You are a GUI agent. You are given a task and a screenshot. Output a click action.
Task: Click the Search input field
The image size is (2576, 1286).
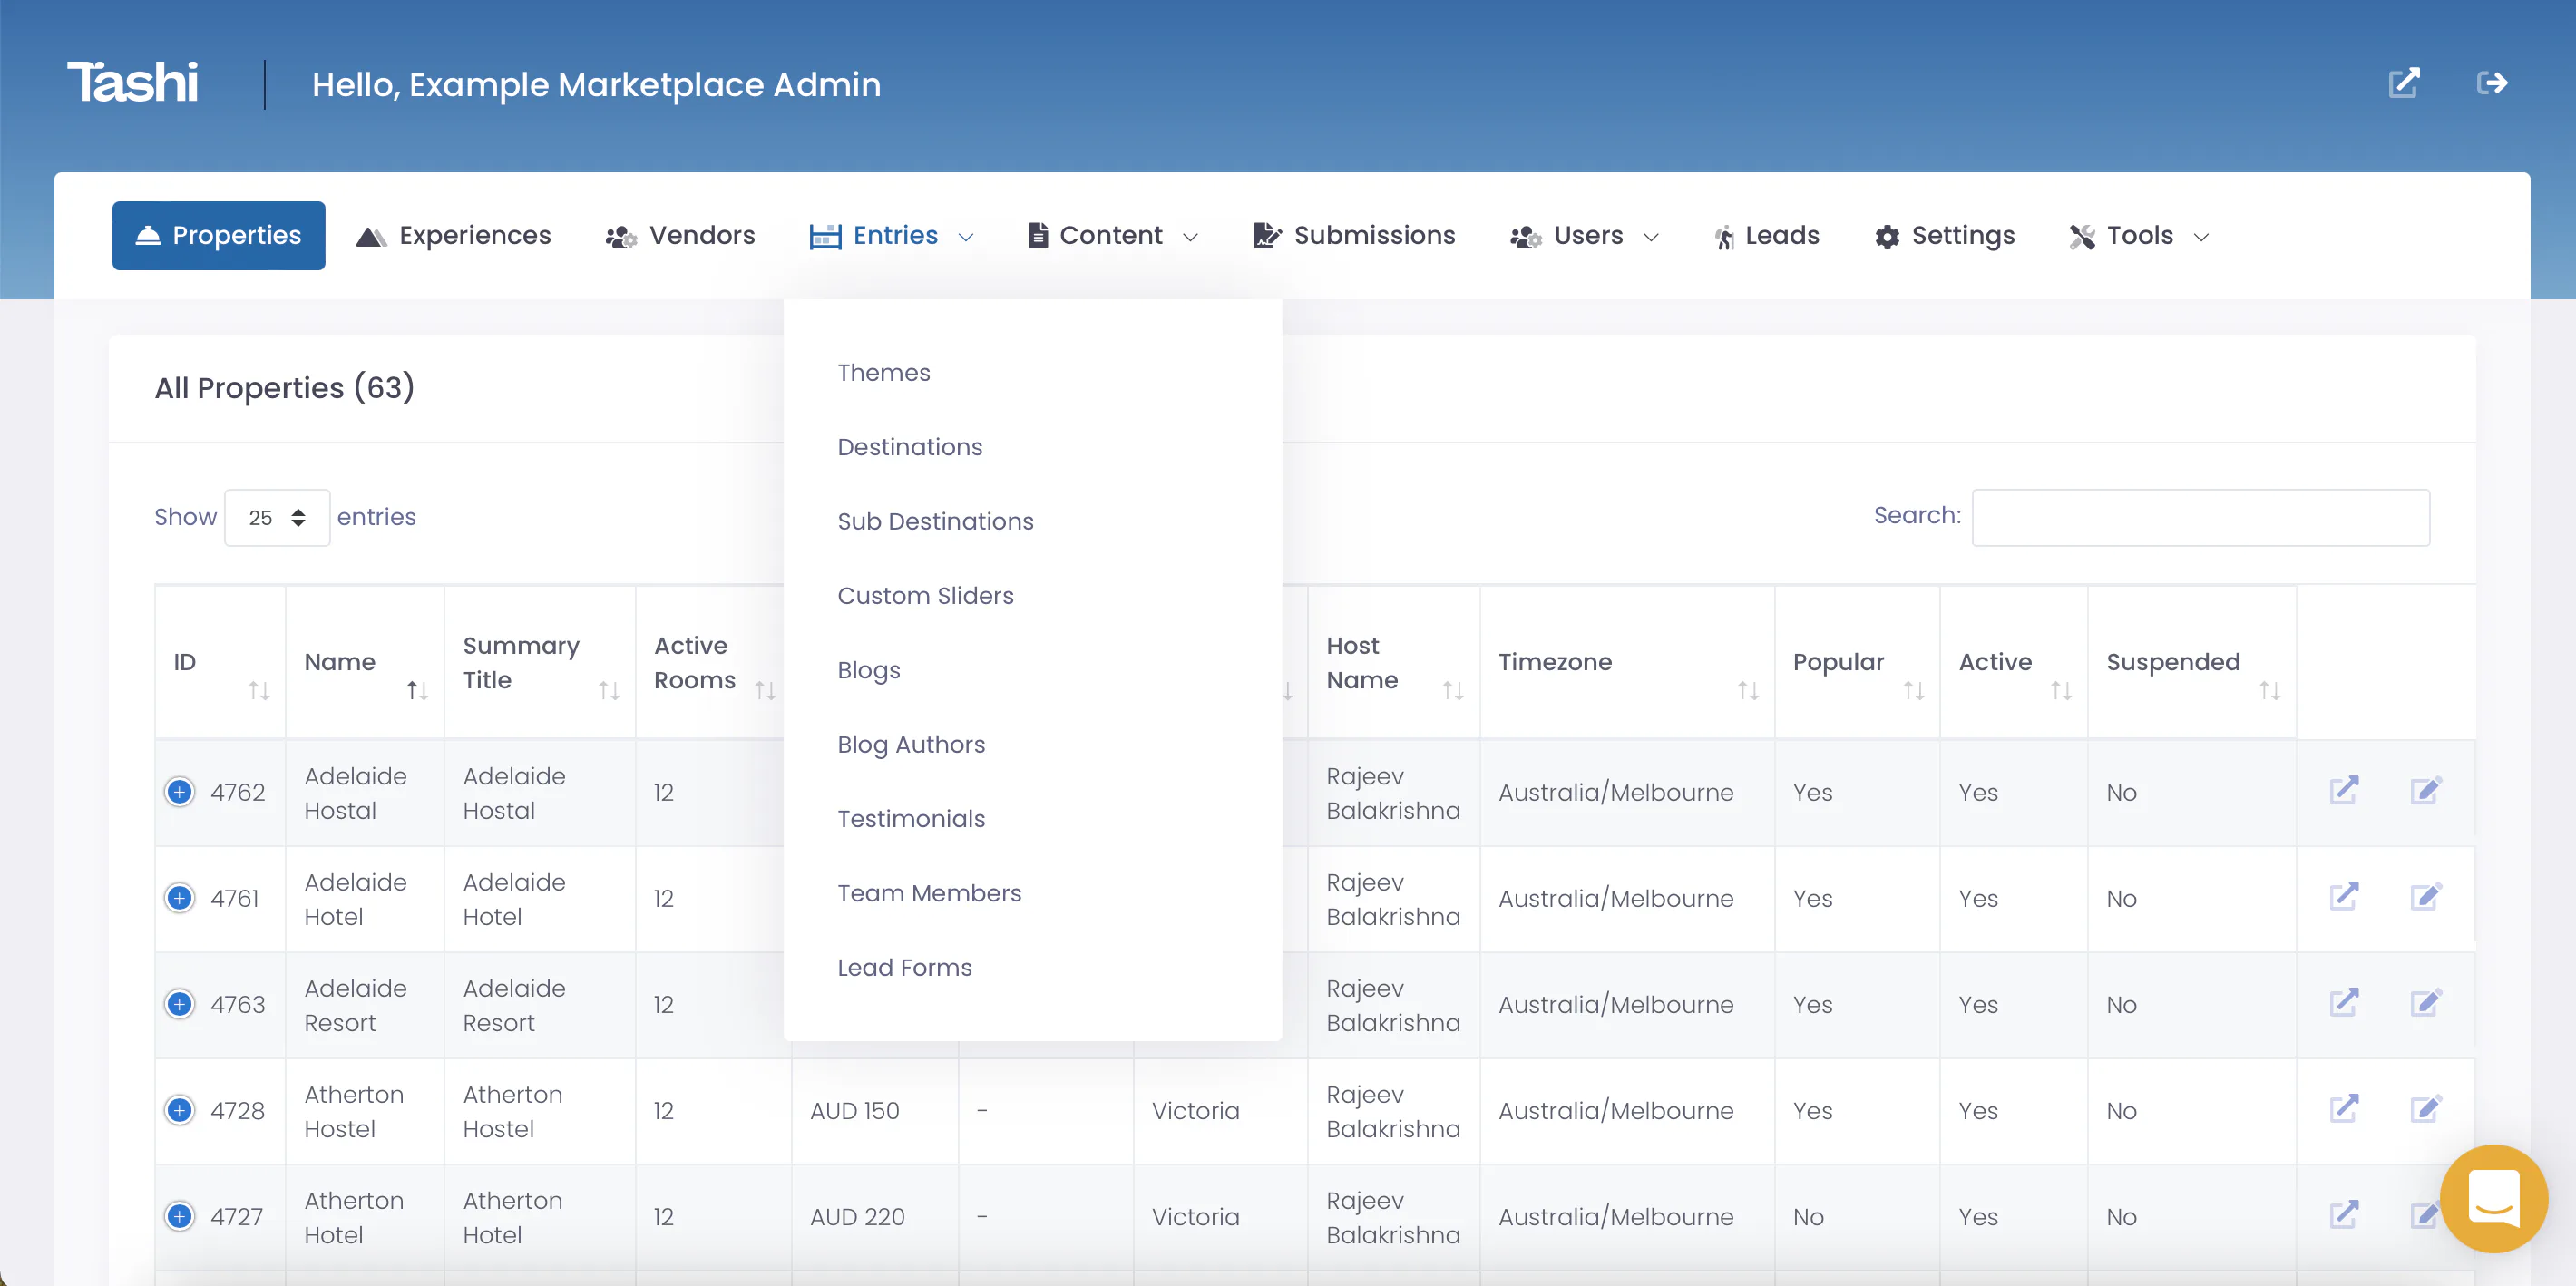(x=2200, y=517)
